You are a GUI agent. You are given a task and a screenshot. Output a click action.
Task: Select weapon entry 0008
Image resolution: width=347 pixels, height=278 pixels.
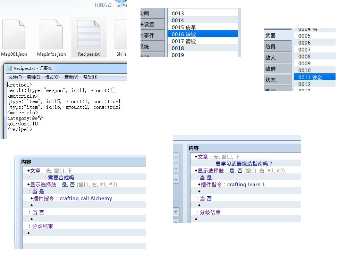pos(315,57)
